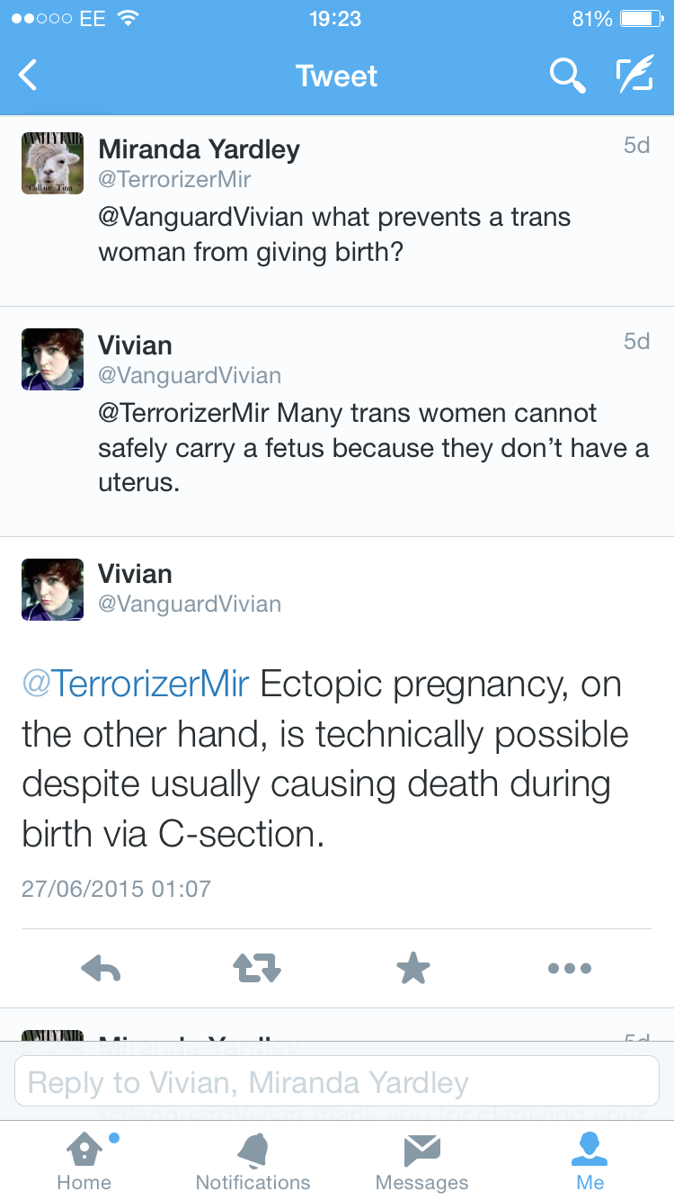Open blue @TerrorizerMir mention link
The height and width of the screenshot is (1200, 674).
(135, 685)
